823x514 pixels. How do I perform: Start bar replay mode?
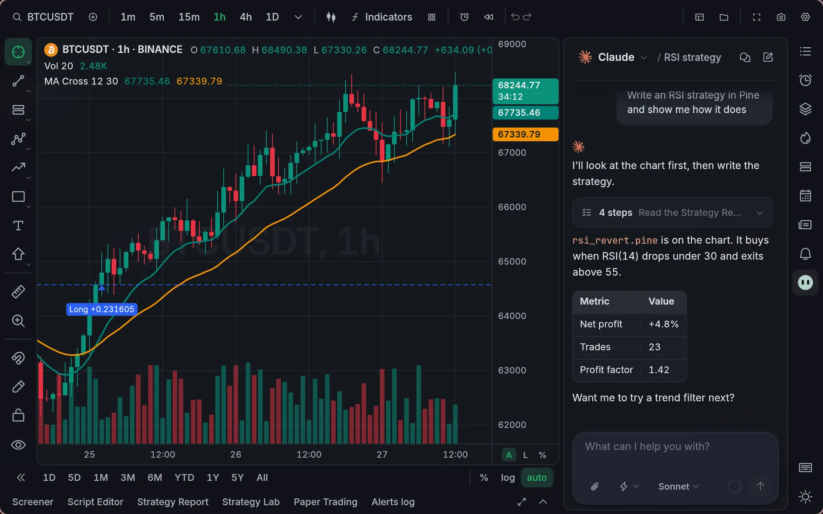click(x=489, y=17)
